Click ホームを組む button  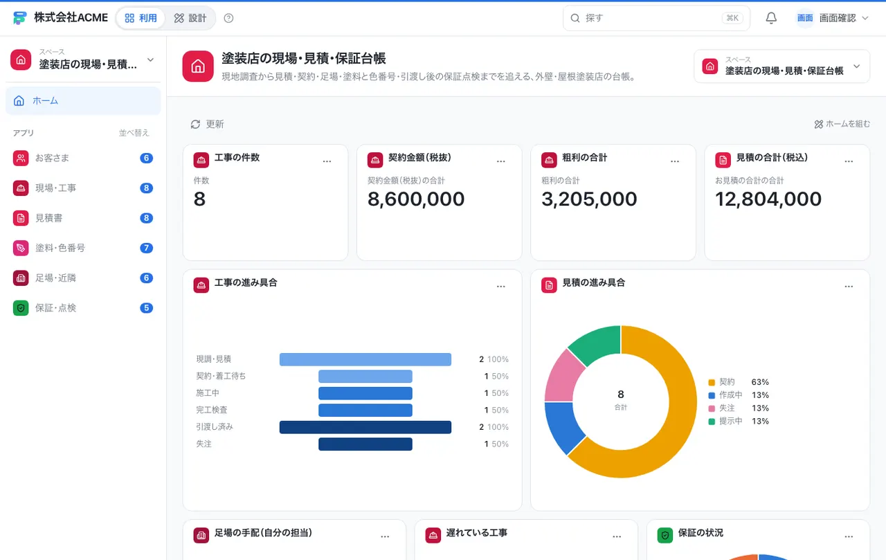click(842, 124)
